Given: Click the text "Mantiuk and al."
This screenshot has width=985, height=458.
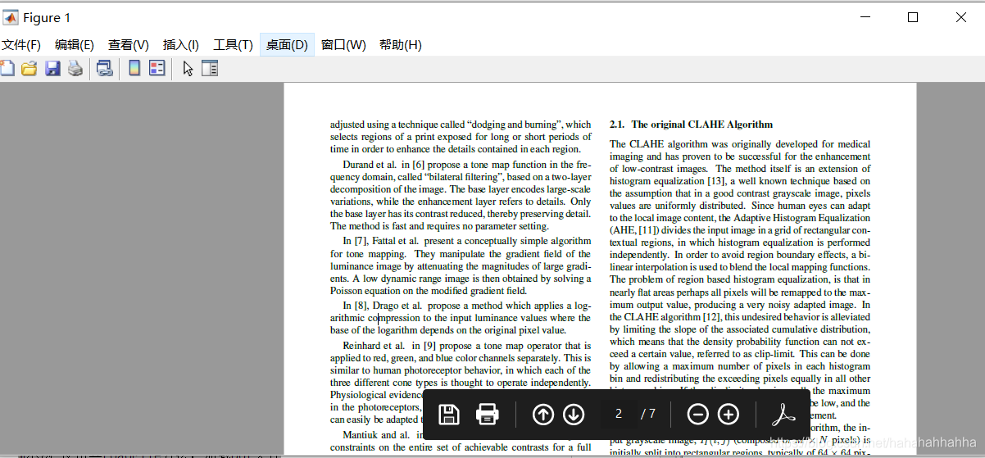Looking at the screenshot, I should (x=376, y=435).
